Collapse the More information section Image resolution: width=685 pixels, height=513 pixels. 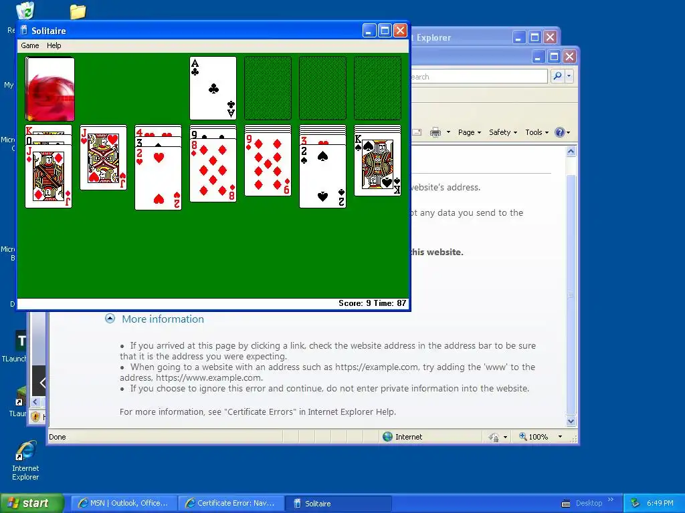pyautogui.click(x=110, y=319)
